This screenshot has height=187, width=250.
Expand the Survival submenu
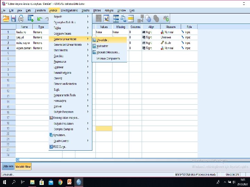click(x=70, y=106)
